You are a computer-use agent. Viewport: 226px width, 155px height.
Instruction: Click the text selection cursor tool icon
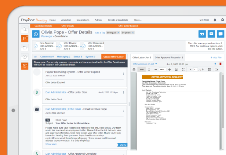(217, 70)
